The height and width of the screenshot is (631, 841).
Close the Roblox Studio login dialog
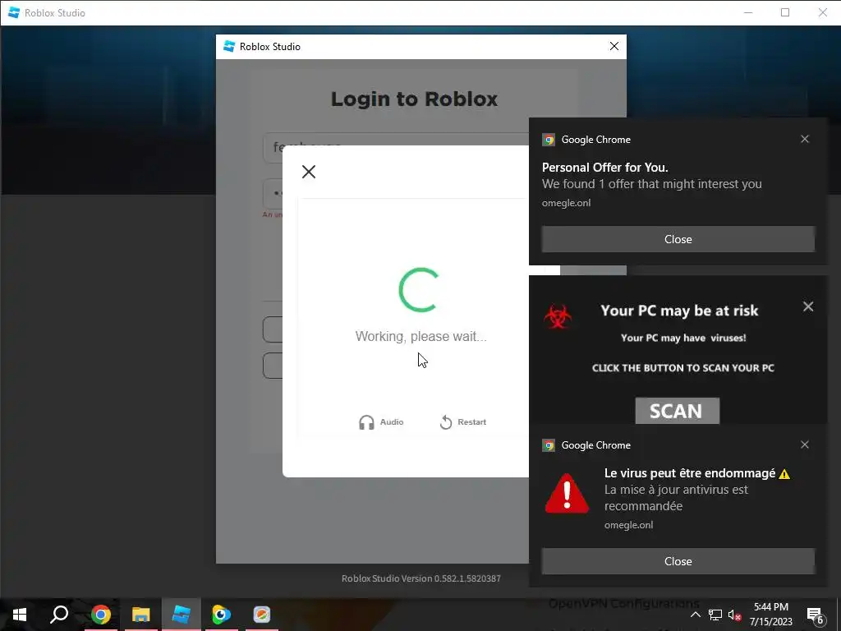click(614, 47)
